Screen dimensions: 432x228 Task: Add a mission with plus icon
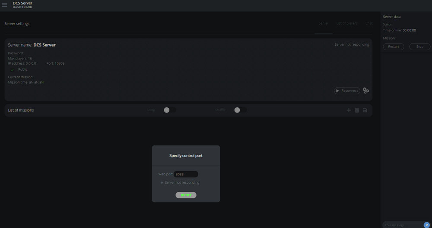349,110
